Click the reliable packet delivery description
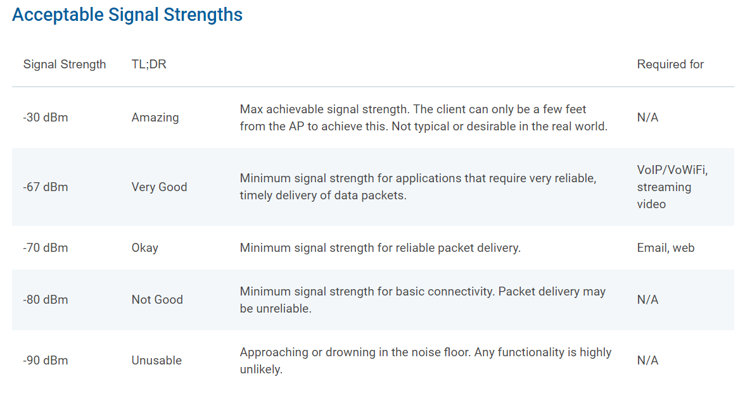752x398 pixels. [x=380, y=247]
